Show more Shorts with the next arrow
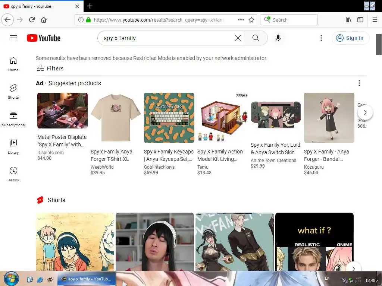This screenshot has height=286, width=382. [x=354, y=268]
